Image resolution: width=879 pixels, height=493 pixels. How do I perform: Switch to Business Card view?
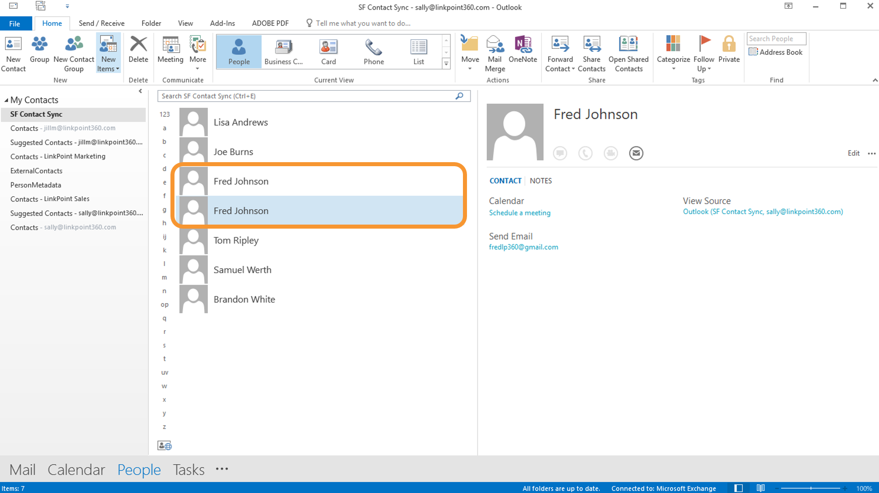click(x=283, y=52)
